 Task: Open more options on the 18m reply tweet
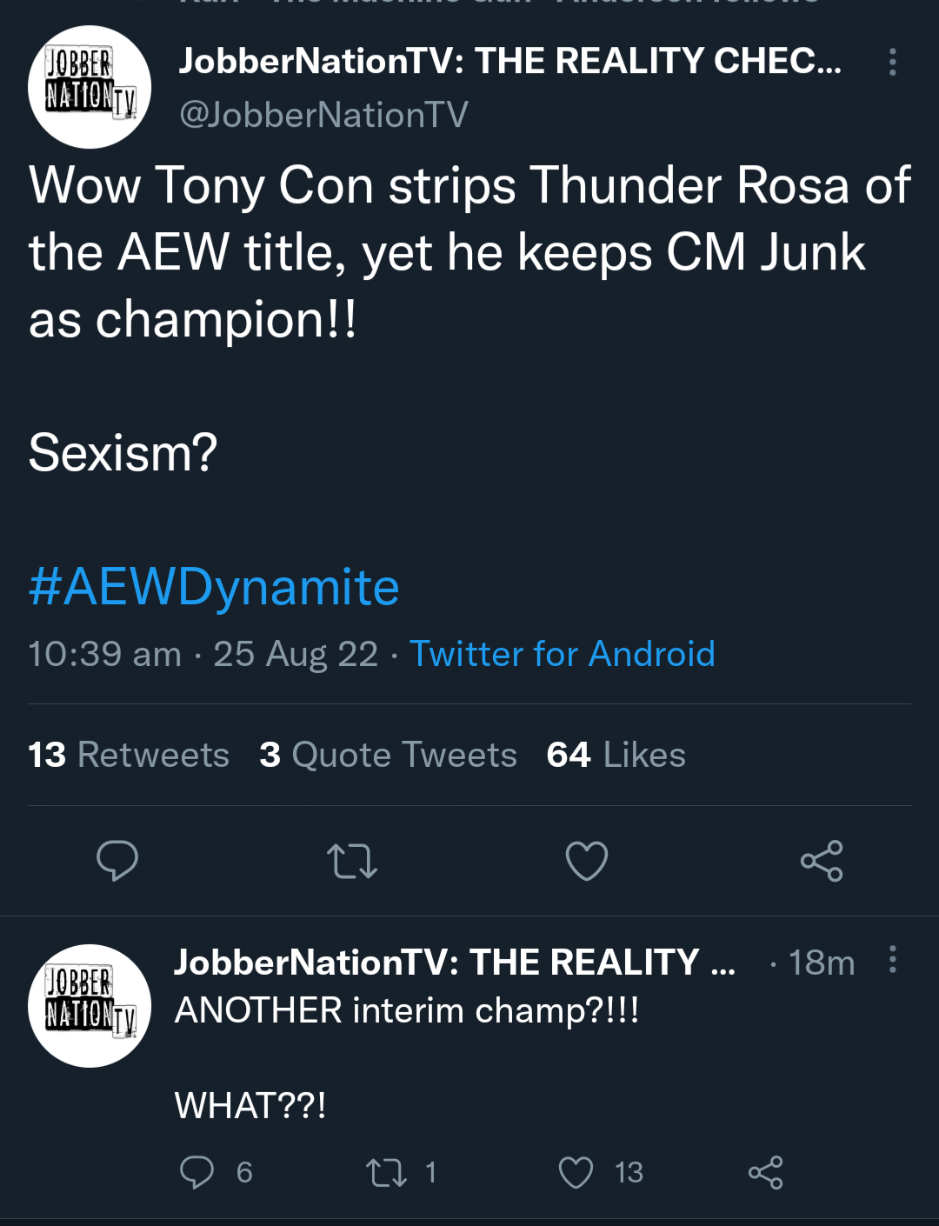(892, 959)
